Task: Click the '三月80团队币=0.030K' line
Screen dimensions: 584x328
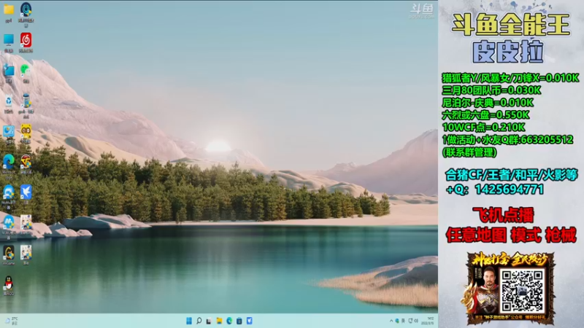Action: [x=491, y=90]
